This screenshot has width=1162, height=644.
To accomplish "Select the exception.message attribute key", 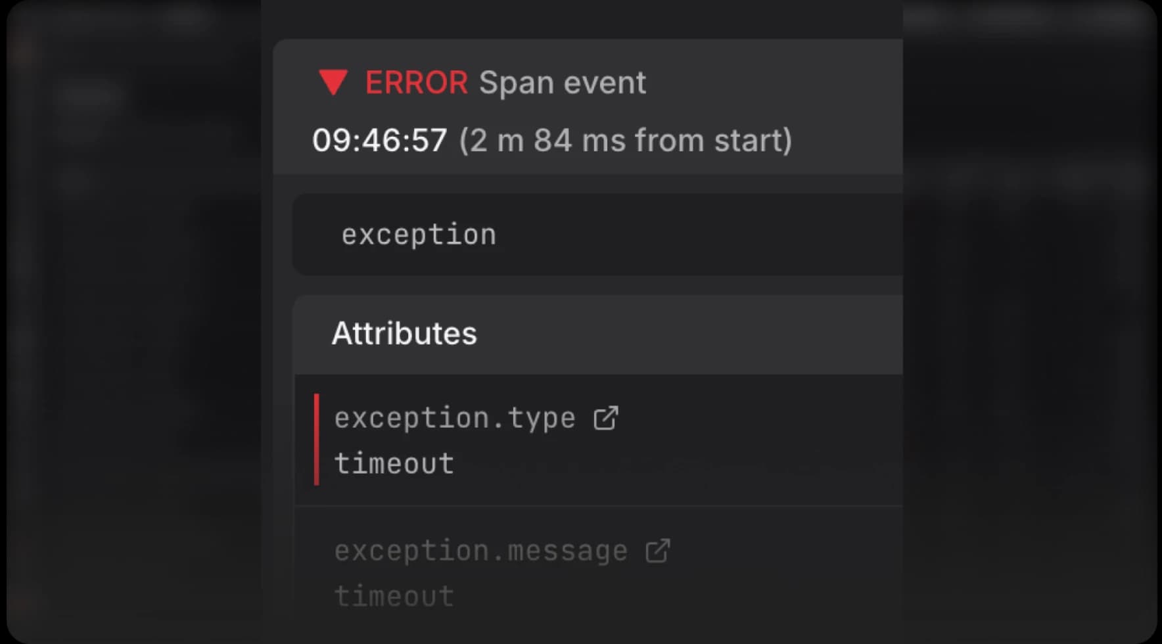I will tap(481, 551).
